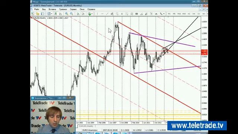Switch chart to H4 timeframe
The width and height of the screenshot is (238, 134).
tap(194, 14)
